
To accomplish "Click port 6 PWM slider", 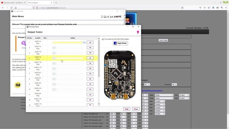I will [x=67, y=68].
